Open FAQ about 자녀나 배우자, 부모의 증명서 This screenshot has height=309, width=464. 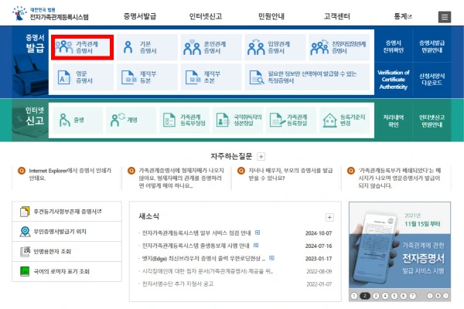[x=291, y=174]
